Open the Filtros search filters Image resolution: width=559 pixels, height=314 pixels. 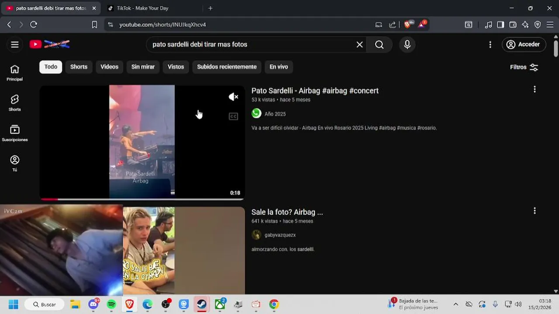(x=524, y=67)
